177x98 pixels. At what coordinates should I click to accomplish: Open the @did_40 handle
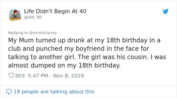tap(33, 17)
